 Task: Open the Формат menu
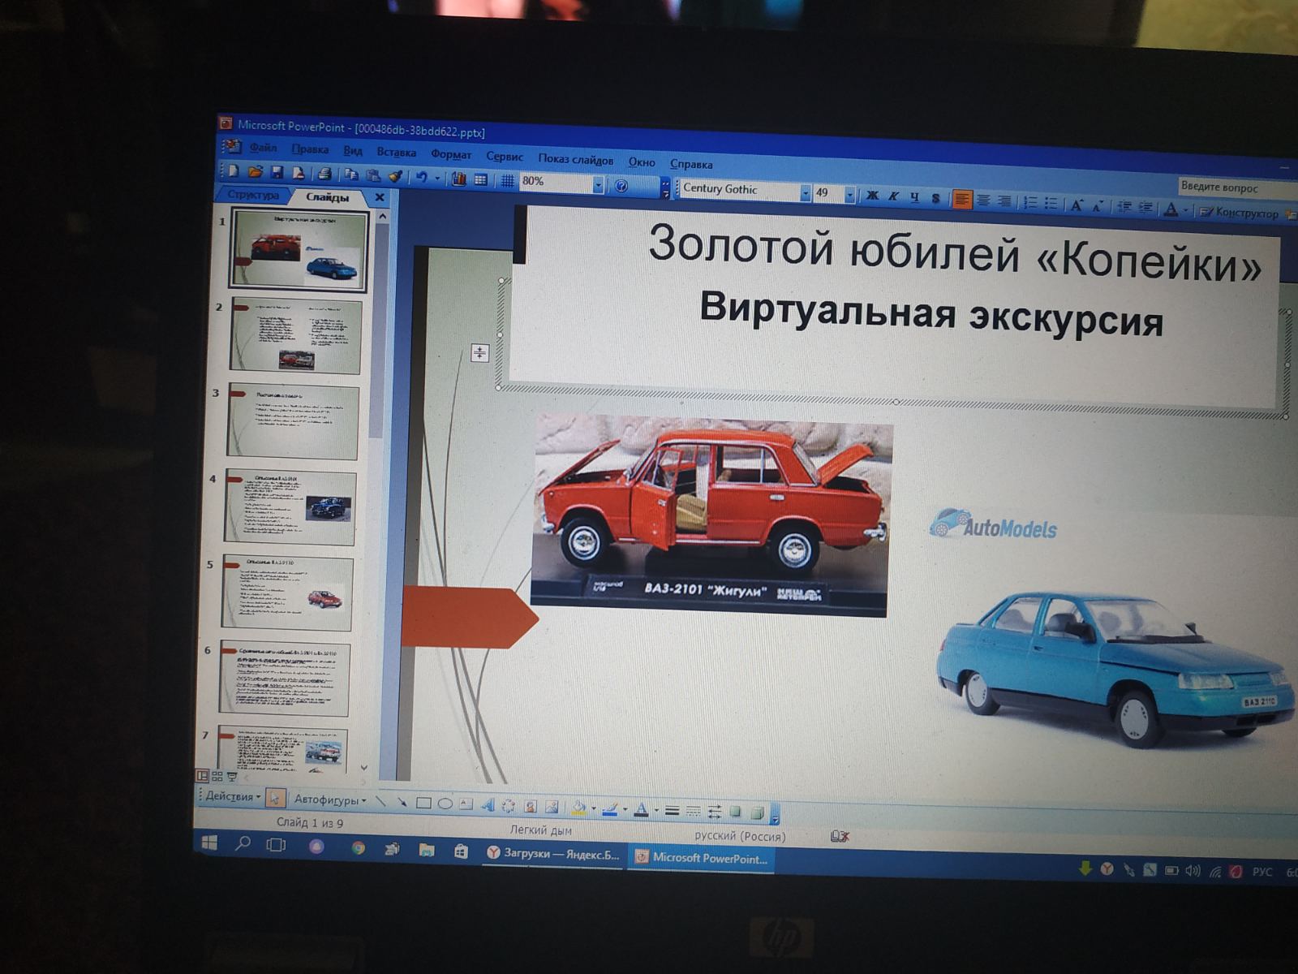[x=451, y=154]
